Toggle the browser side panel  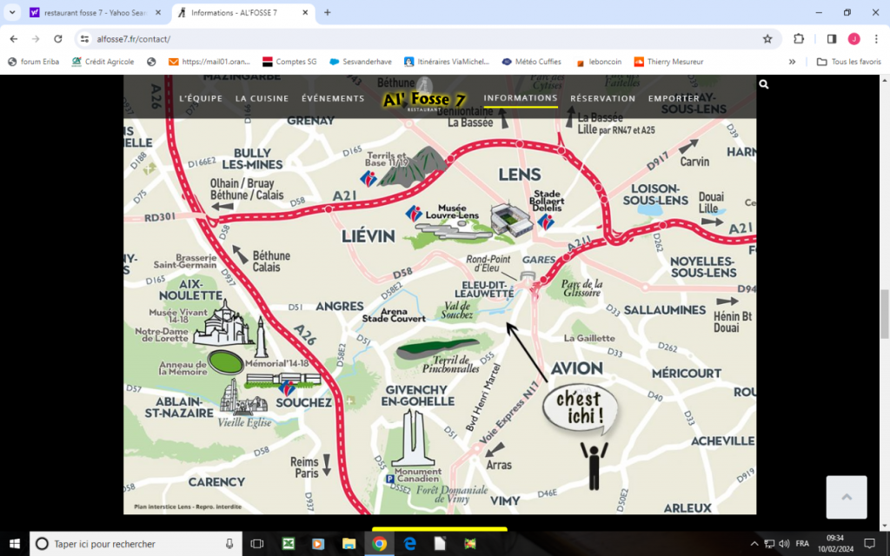point(831,39)
